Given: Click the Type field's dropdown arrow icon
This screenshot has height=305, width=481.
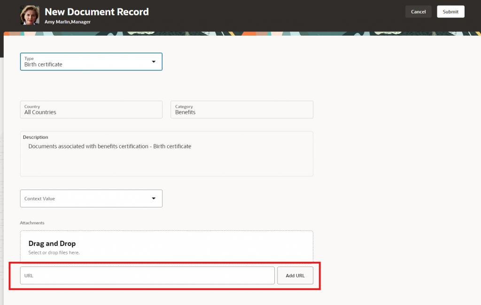Looking at the screenshot, I should pyautogui.click(x=154, y=61).
